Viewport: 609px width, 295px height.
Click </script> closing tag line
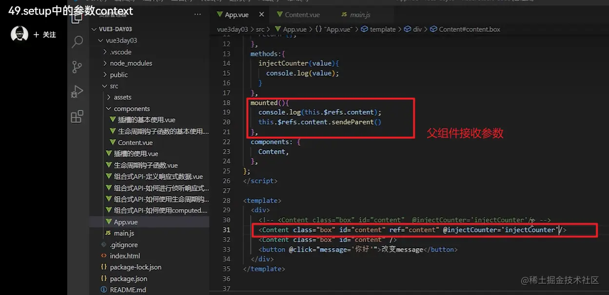point(260,181)
